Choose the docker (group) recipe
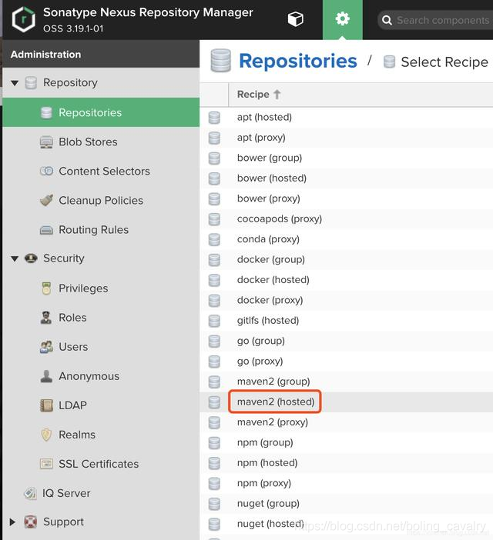The width and height of the screenshot is (493, 540). pyautogui.click(x=346, y=260)
